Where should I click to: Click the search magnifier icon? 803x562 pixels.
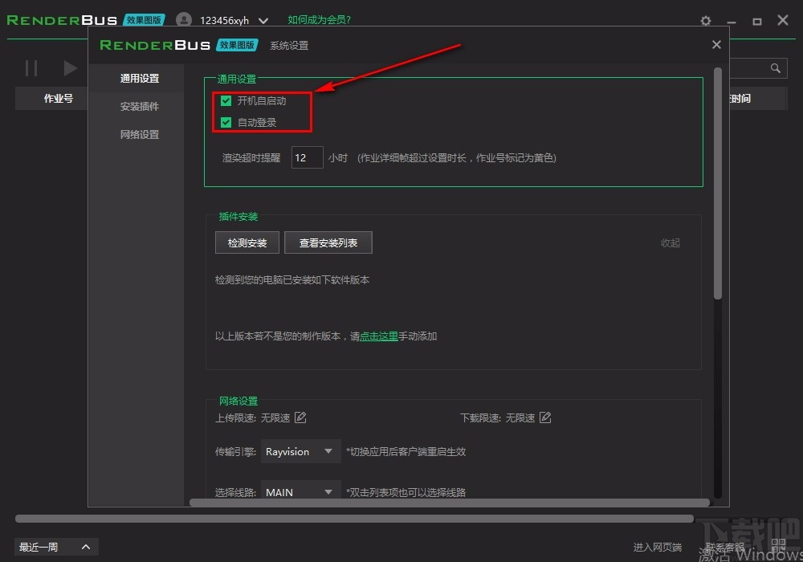click(x=776, y=68)
